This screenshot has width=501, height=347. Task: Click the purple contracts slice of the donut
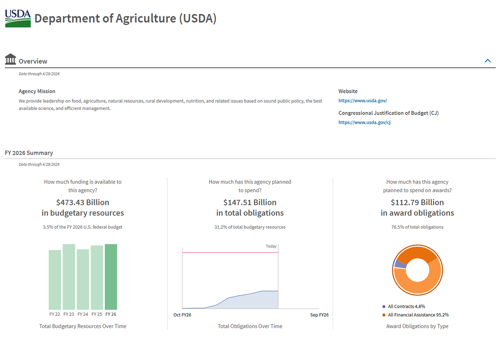click(x=400, y=264)
